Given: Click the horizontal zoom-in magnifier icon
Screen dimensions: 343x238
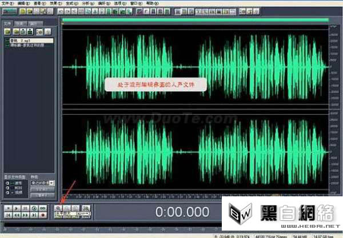Looking at the screenshot, I should pos(58,208).
